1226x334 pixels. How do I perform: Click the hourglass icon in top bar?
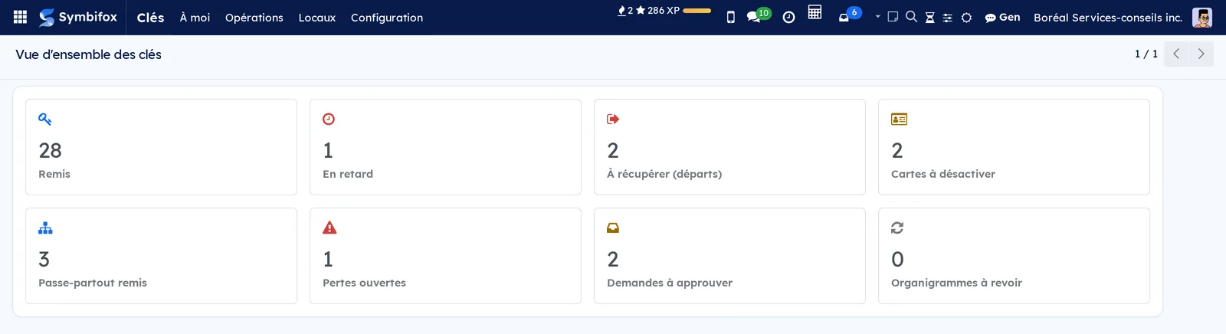click(x=929, y=17)
